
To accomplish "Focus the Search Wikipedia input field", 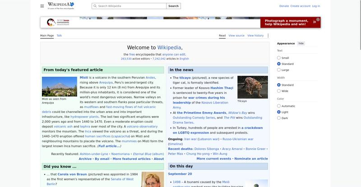I will pyautogui.click(x=129, y=6).
